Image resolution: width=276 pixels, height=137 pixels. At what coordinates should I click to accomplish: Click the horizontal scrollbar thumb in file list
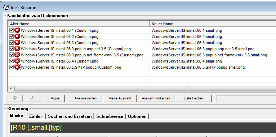[145, 89]
